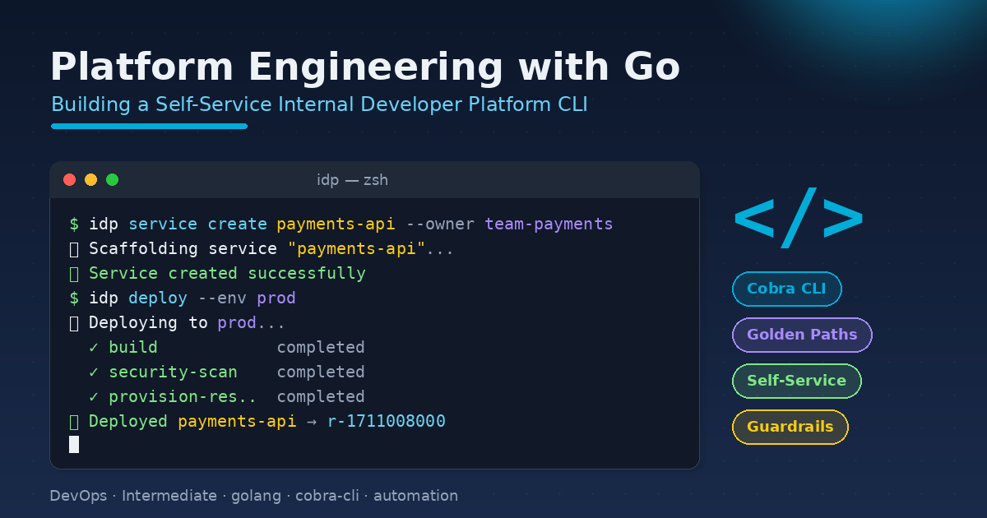Click the "security-scan completed" step line
Screen dimensions: 987x518
pyautogui.click(x=226, y=372)
